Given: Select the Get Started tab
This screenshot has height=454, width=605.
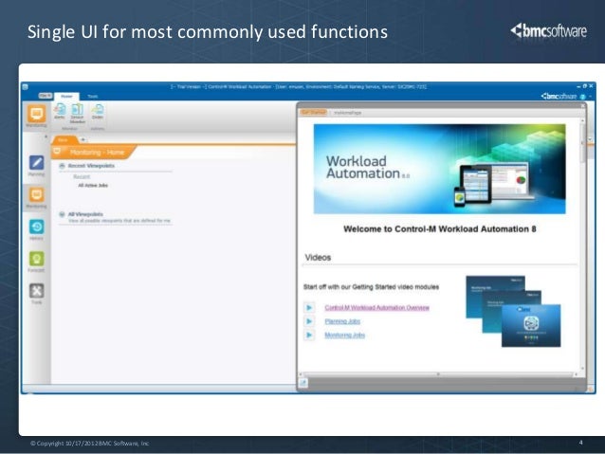Looking at the screenshot, I should pyautogui.click(x=314, y=112).
